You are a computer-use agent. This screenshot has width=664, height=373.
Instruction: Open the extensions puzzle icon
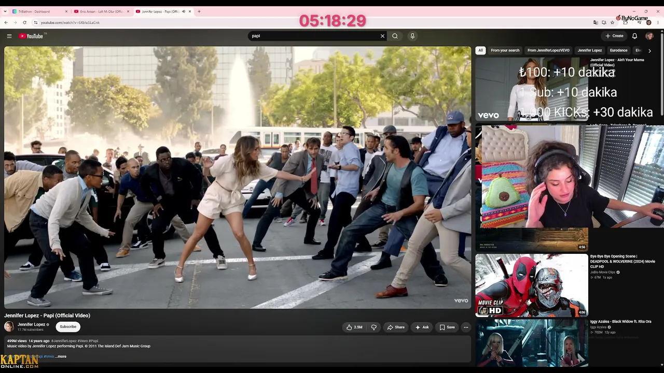click(626, 22)
